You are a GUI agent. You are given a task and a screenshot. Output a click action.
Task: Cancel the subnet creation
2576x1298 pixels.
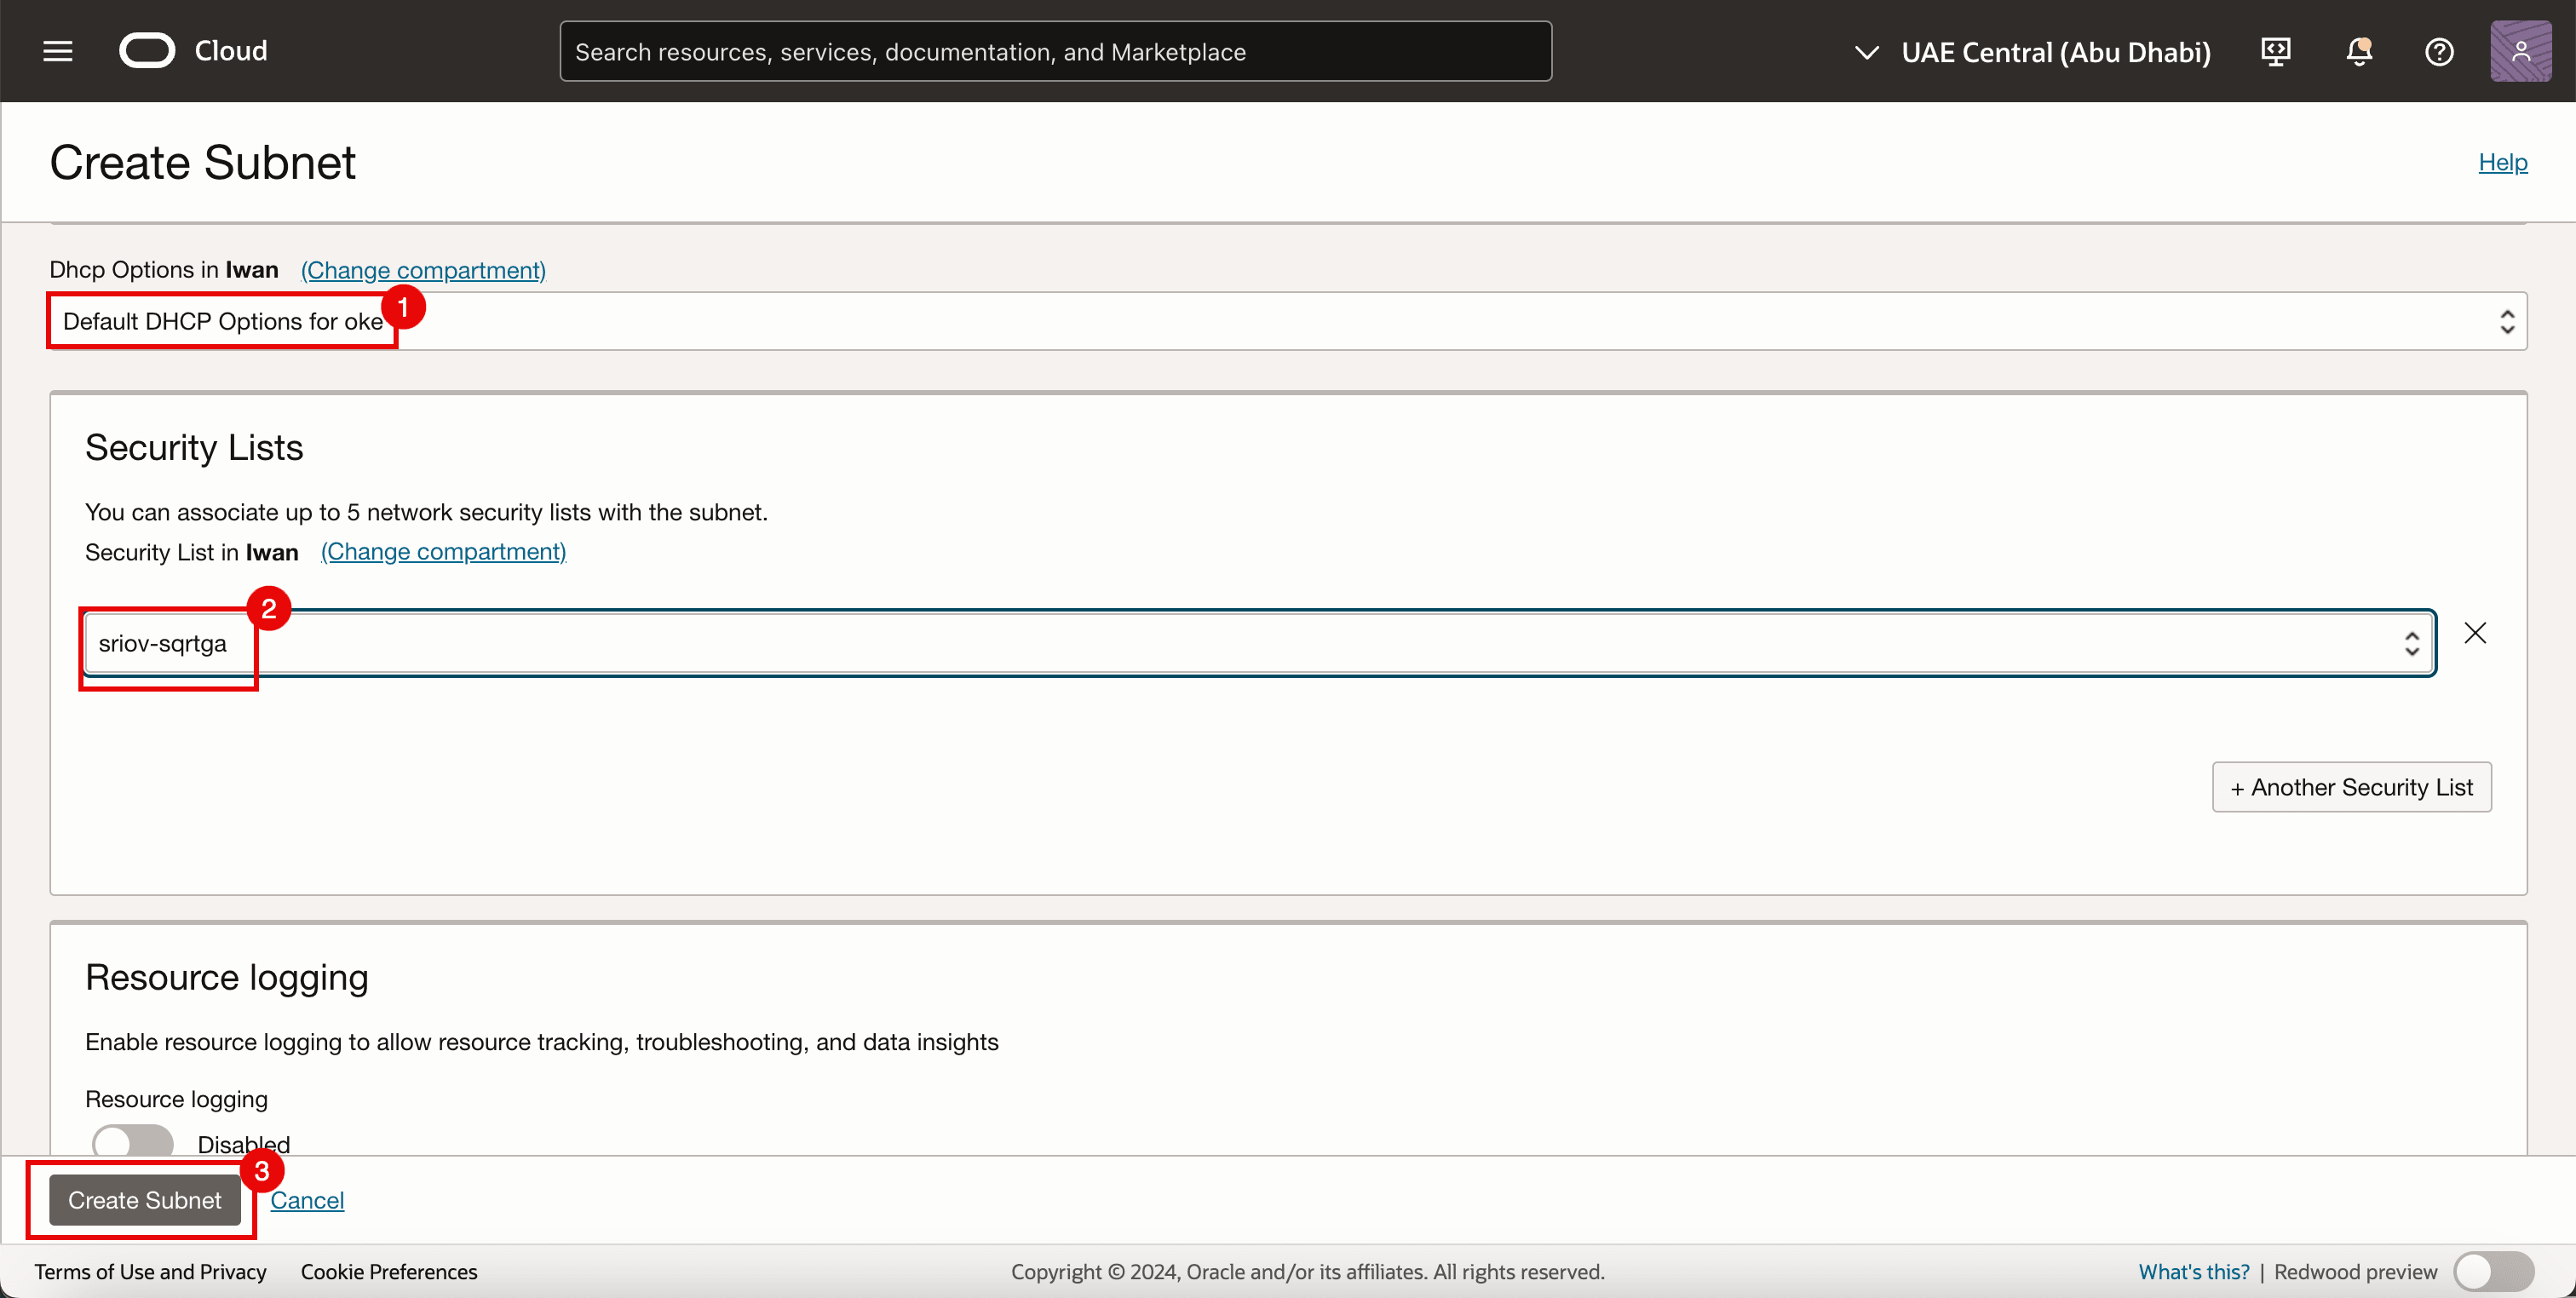pos(307,1200)
